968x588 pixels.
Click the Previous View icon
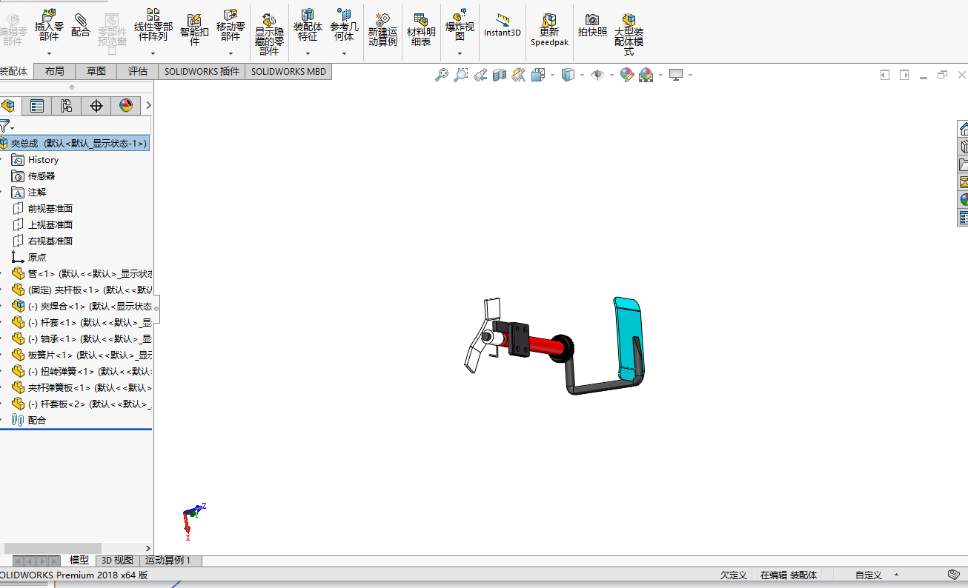tap(480, 75)
